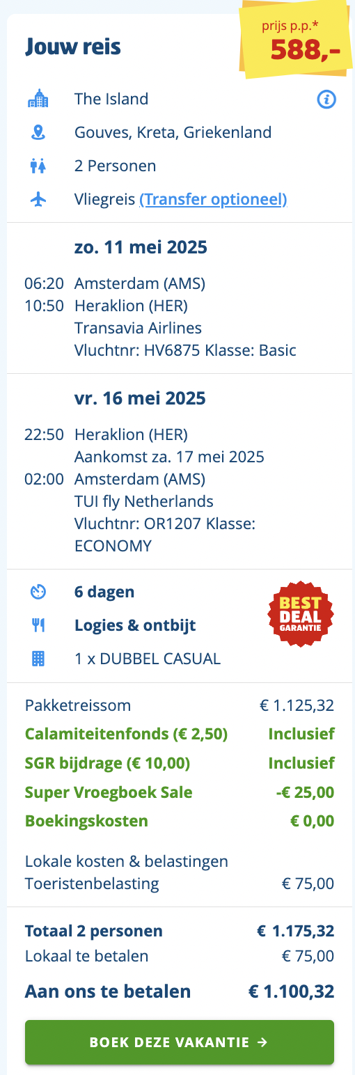Click the Jouw reis heading
The image size is (355, 1075).
tap(73, 47)
